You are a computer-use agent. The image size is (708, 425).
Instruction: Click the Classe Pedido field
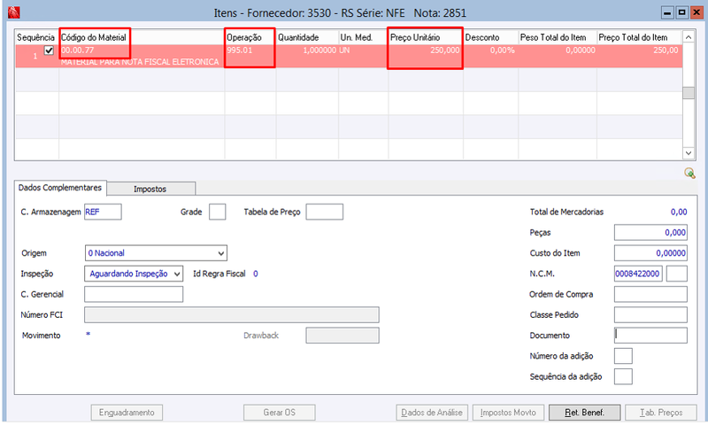[650, 315]
